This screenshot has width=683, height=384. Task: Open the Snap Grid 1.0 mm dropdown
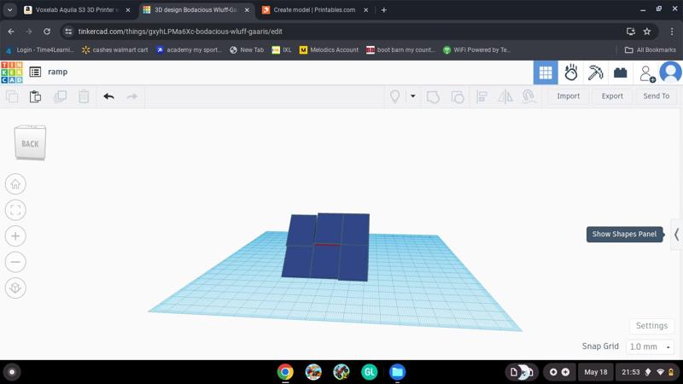point(650,347)
